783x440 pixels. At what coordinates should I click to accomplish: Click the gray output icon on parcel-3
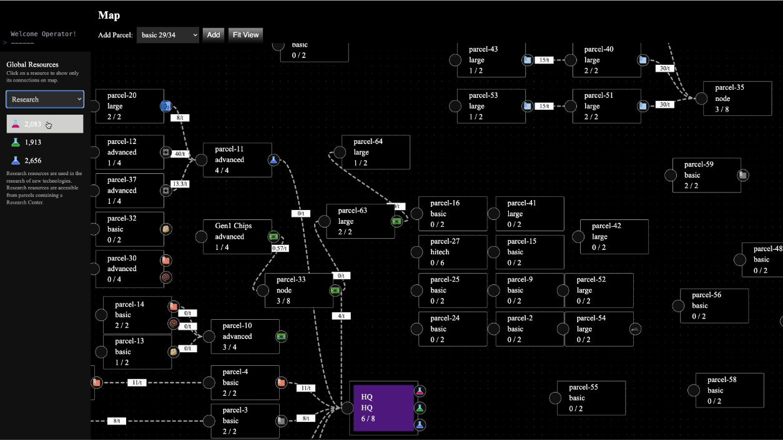(x=281, y=420)
